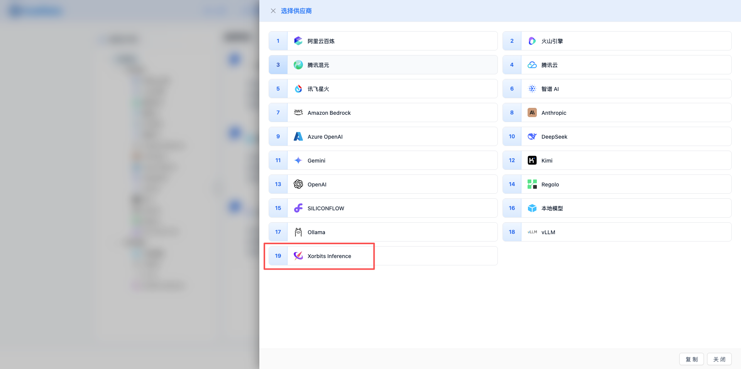Screen dimensions: 741x369
Task: Select the 火山引擎 logo icon
Action: coord(532,41)
